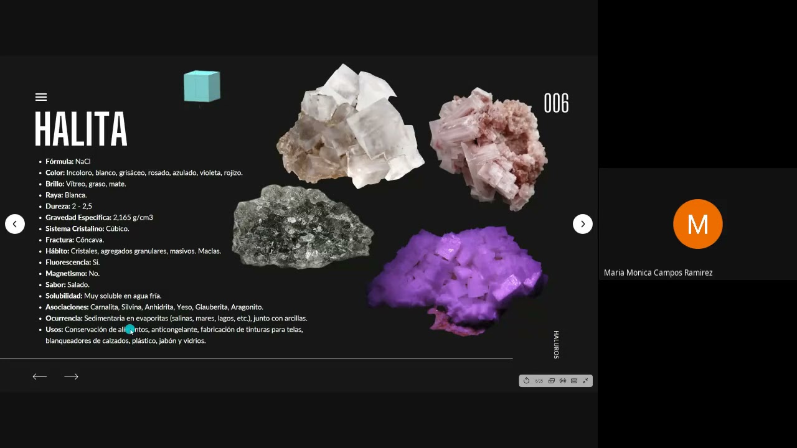
Task: Toggle the live broadcast signal icon
Action: tap(563, 381)
